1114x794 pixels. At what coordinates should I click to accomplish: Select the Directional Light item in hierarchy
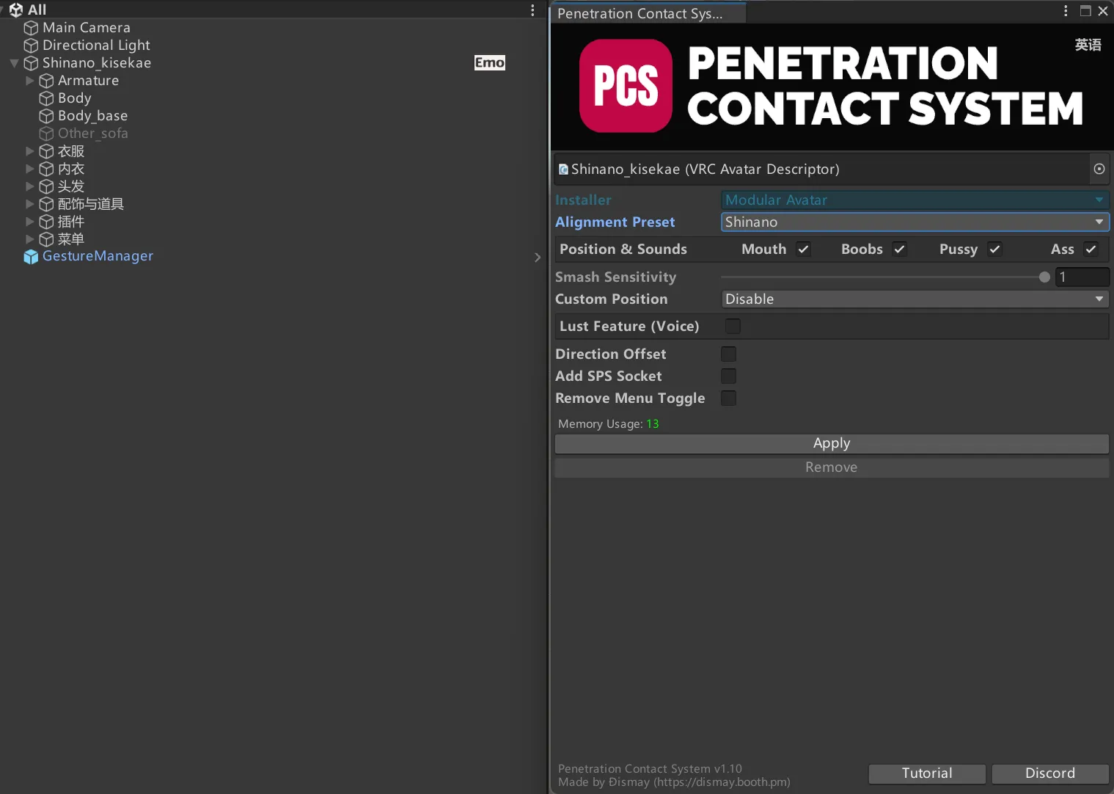[96, 45]
